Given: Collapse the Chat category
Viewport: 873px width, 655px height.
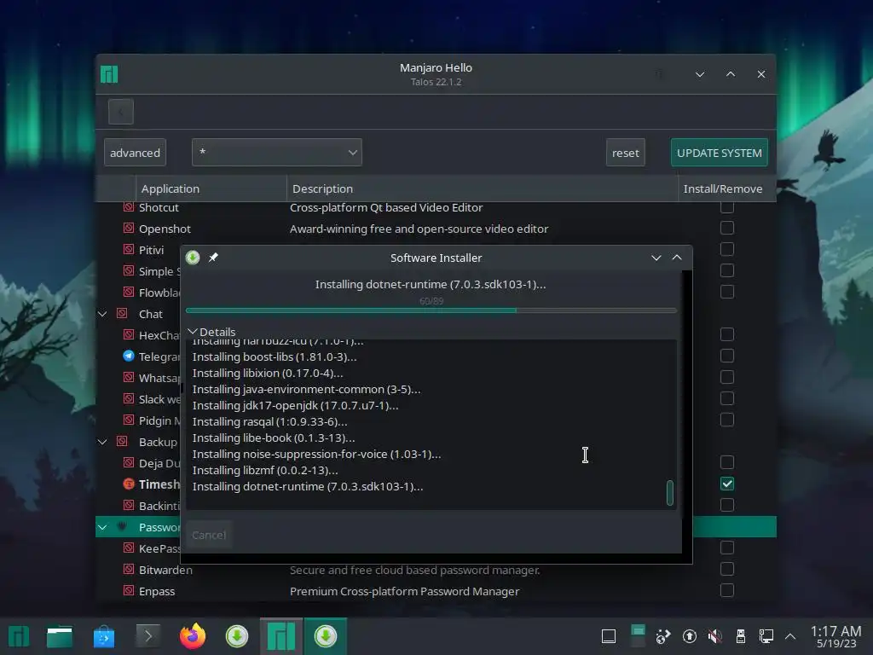Looking at the screenshot, I should [102, 314].
